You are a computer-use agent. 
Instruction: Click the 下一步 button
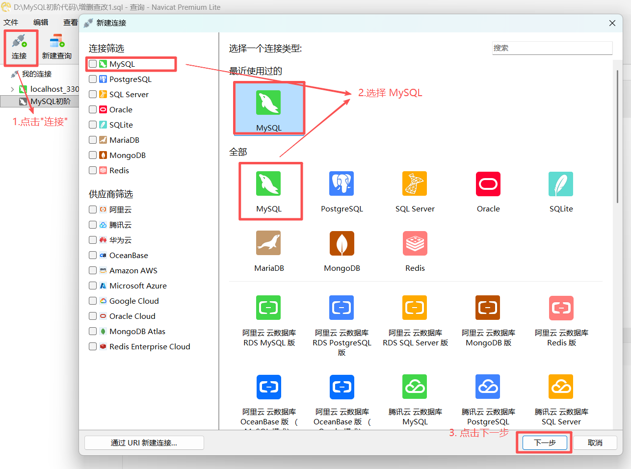coord(545,443)
